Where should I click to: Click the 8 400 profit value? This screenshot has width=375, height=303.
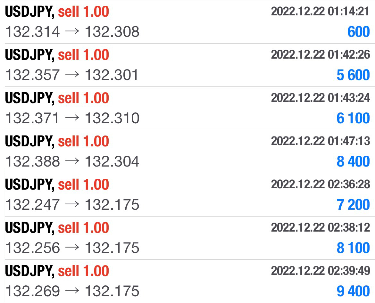point(353,161)
